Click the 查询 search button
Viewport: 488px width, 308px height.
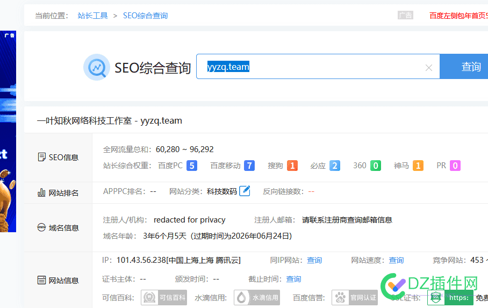(x=464, y=67)
